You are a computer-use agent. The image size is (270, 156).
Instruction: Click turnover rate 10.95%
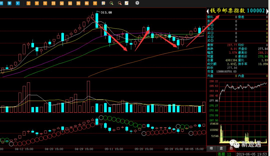pyautogui.click(x=263, y=64)
